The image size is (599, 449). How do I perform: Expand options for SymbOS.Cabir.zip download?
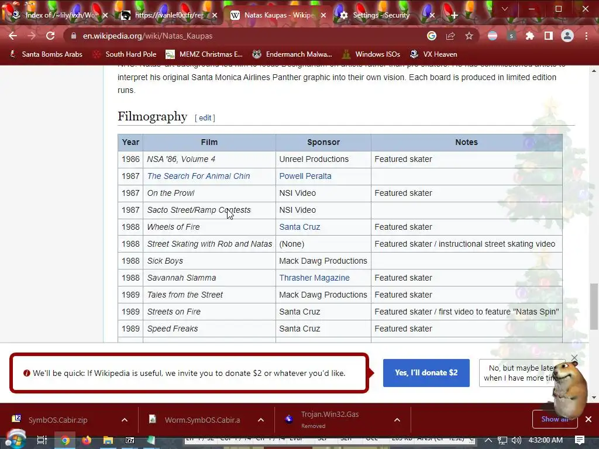(x=125, y=420)
